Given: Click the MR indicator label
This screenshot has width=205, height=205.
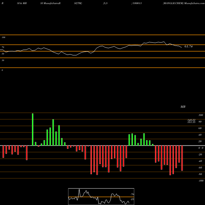Looking at the screenshot, I should 183,107.
